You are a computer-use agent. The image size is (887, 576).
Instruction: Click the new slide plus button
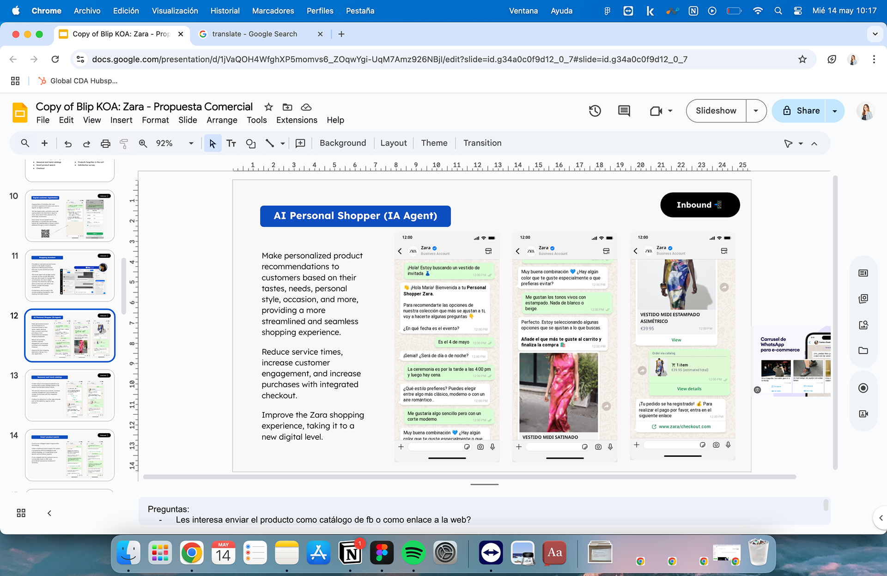pos(44,143)
